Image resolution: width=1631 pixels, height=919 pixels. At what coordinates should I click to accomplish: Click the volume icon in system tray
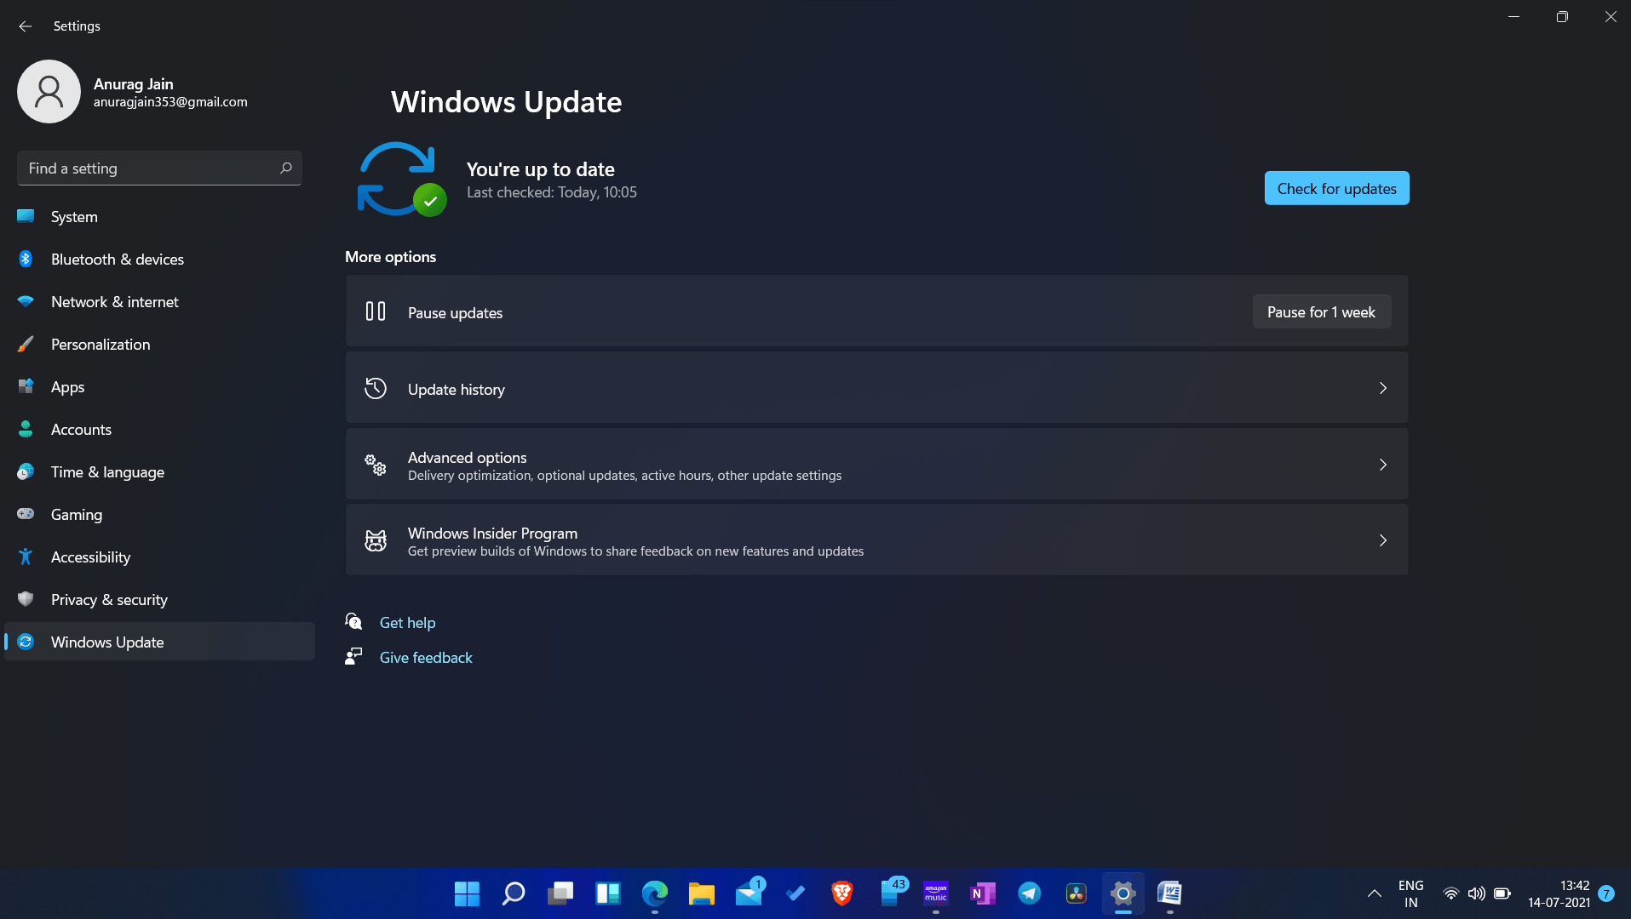pos(1476,893)
